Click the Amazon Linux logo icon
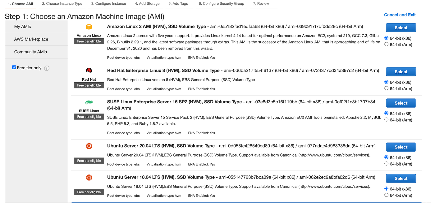 [89, 27]
